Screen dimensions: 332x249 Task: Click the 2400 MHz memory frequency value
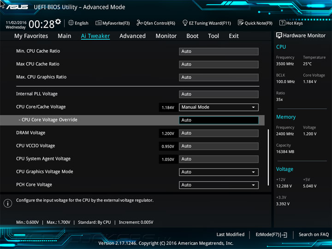[x=285, y=134]
